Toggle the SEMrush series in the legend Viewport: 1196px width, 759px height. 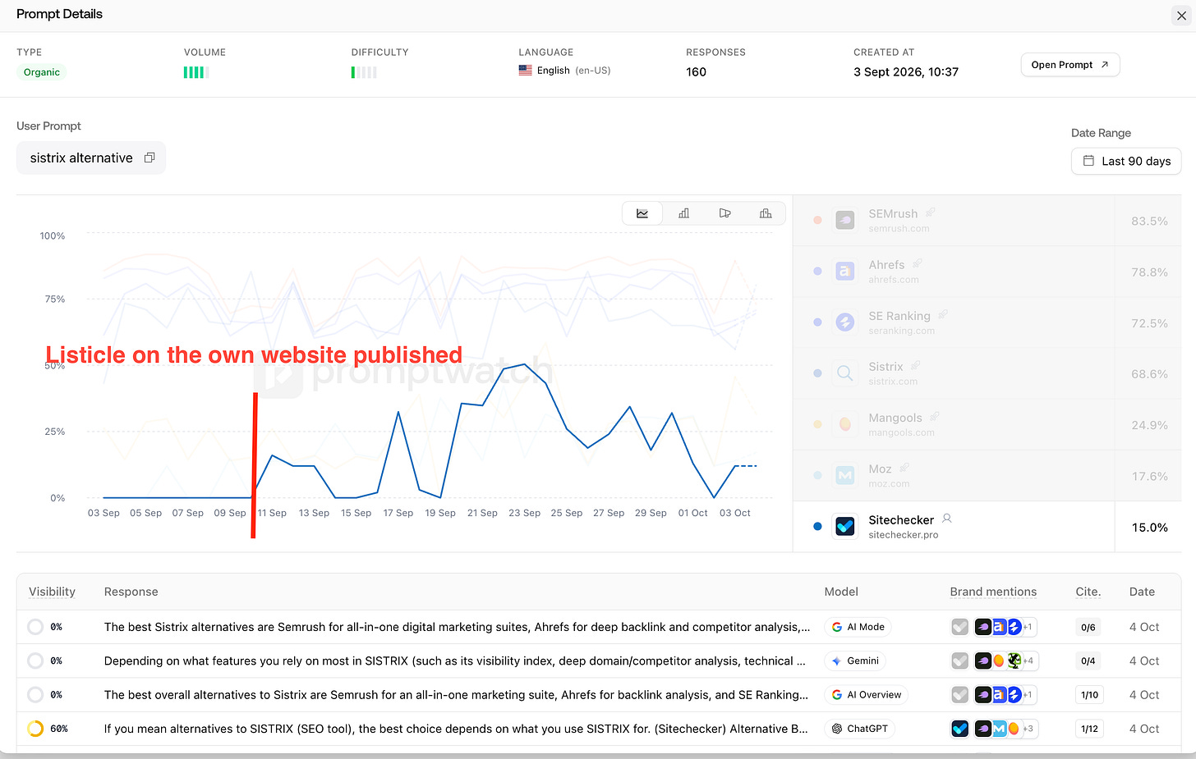coord(987,221)
